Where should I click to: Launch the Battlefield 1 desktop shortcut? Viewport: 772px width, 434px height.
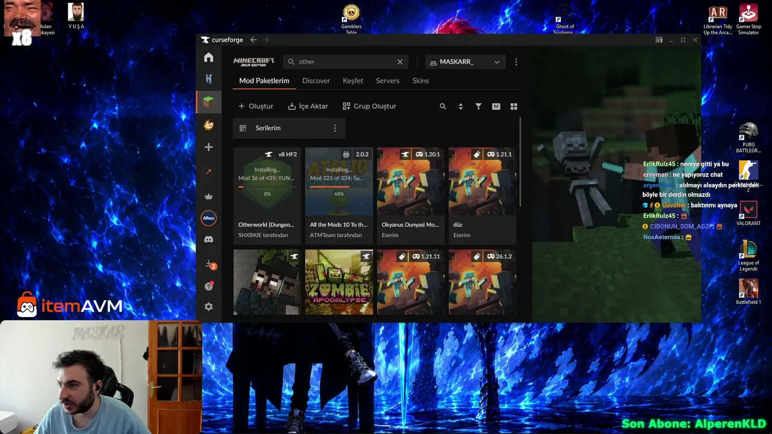(x=748, y=292)
